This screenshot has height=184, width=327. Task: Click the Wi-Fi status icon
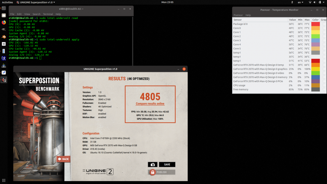(x=310, y=2)
